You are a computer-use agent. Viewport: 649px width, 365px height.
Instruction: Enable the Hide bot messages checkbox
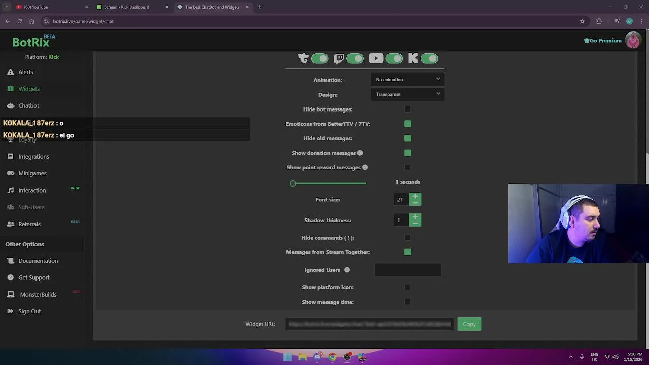408,109
